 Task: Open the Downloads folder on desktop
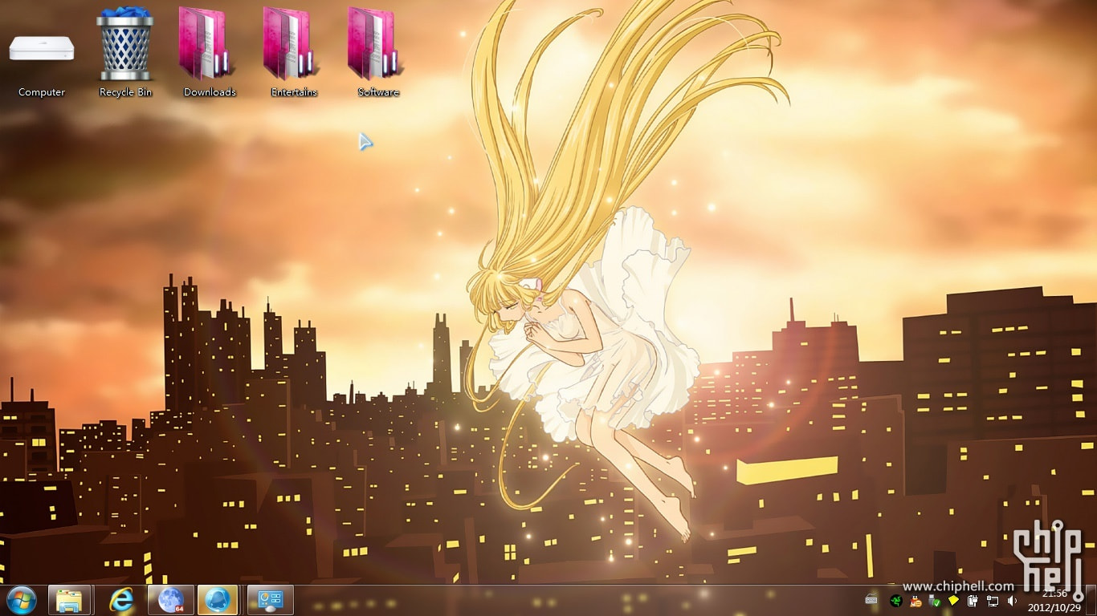point(209,47)
